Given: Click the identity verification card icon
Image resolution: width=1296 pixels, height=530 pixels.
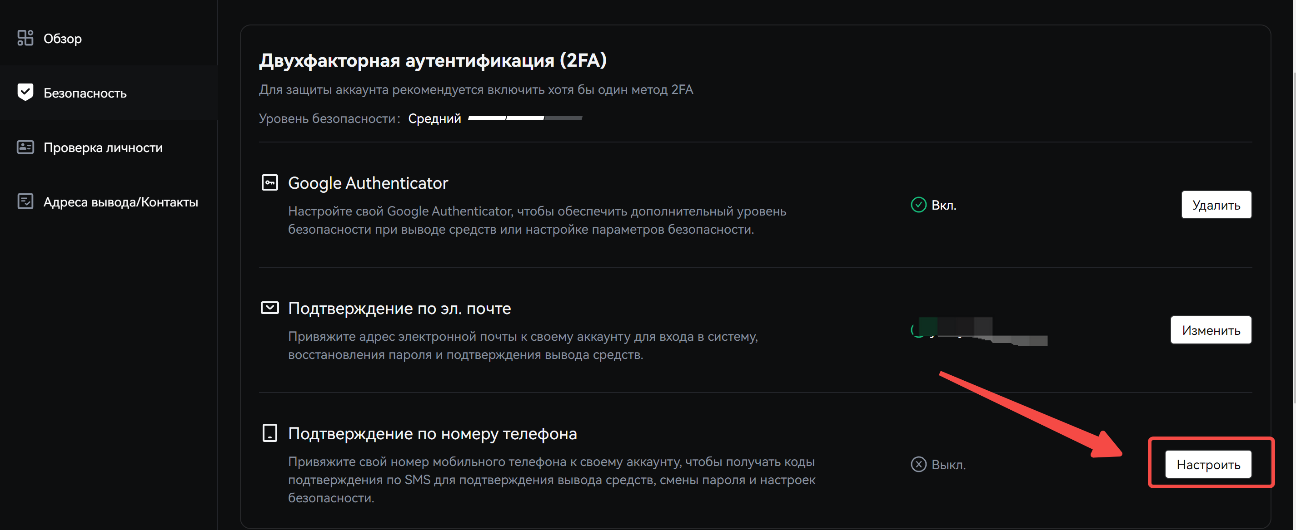Looking at the screenshot, I should [x=25, y=147].
